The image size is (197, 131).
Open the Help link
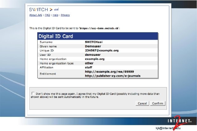(55, 15)
